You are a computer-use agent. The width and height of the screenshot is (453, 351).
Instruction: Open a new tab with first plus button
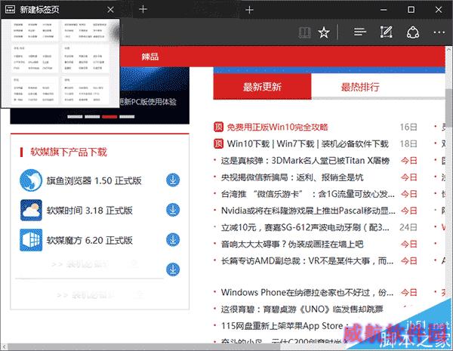coord(143,9)
